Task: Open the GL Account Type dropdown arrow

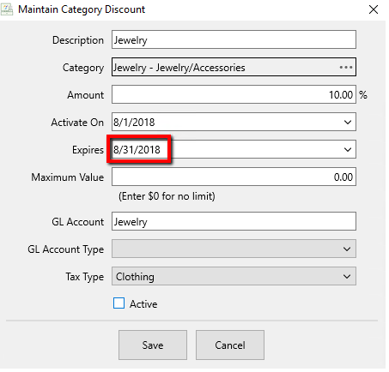Action: point(347,249)
